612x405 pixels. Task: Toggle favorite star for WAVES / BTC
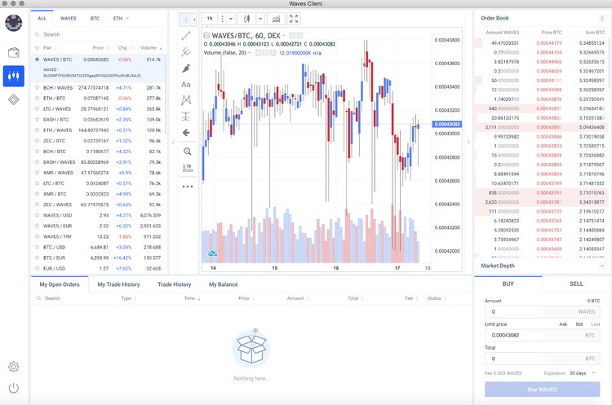point(37,59)
